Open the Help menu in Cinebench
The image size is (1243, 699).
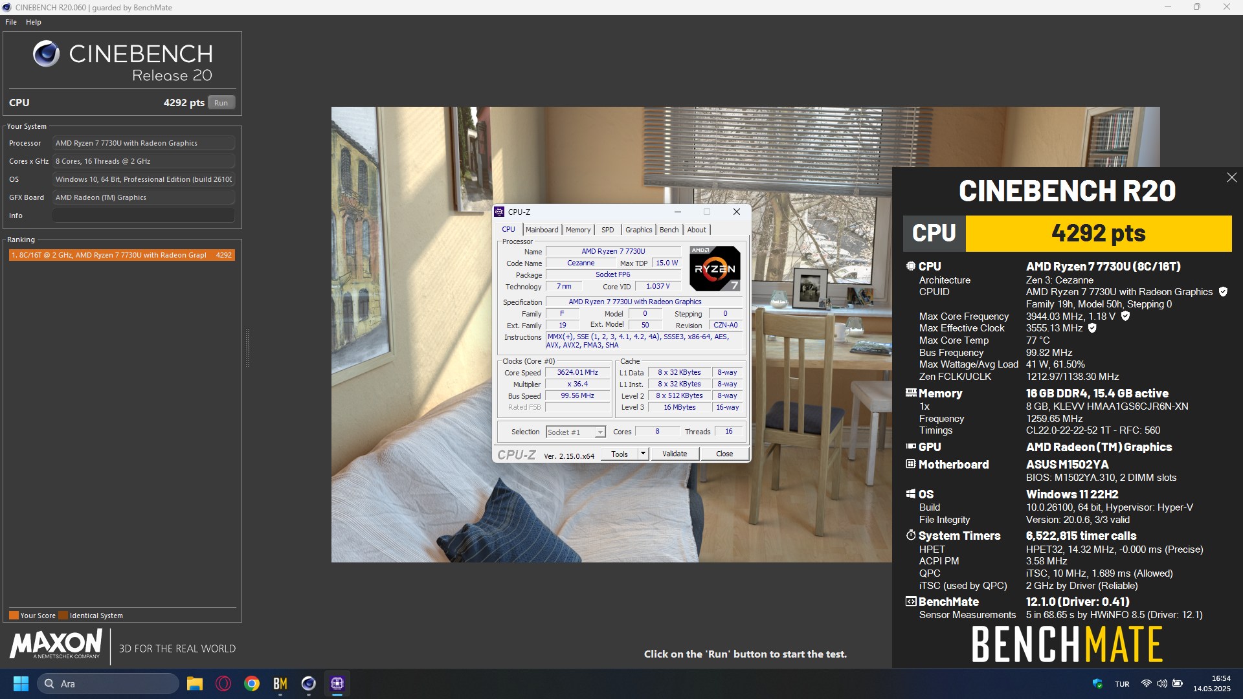[34, 22]
